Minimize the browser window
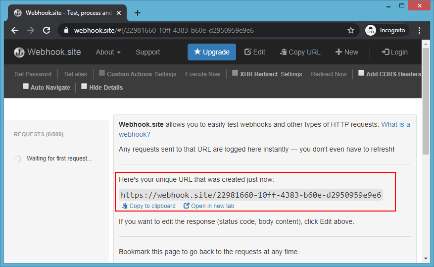This screenshot has width=434, height=267. [x=388, y=6]
